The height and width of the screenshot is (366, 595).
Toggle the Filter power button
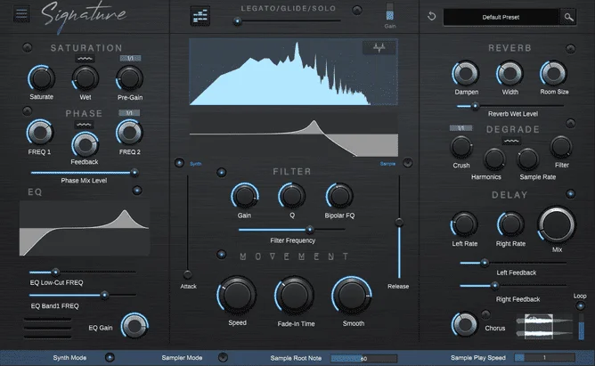tap(221, 173)
